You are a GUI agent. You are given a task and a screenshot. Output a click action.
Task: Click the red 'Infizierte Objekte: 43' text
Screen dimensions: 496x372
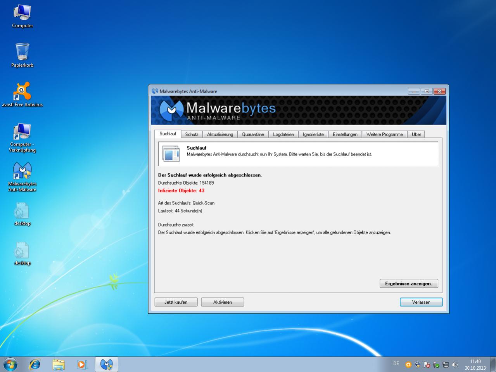tap(181, 190)
